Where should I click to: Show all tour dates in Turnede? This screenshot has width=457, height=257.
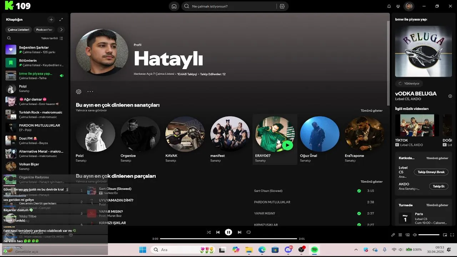point(437,205)
